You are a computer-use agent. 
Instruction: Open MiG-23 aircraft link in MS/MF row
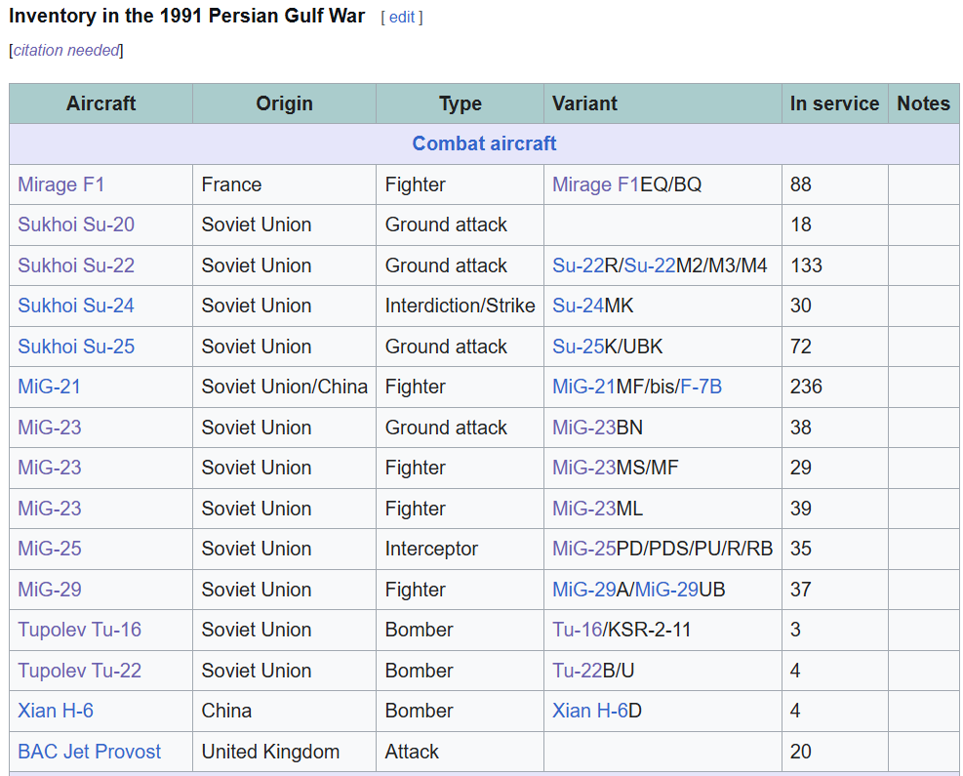pyautogui.click(x=49, y=468)
